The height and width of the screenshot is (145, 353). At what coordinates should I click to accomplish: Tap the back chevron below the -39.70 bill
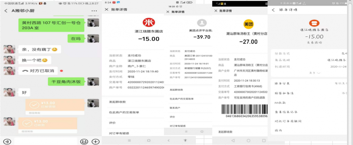169,140
